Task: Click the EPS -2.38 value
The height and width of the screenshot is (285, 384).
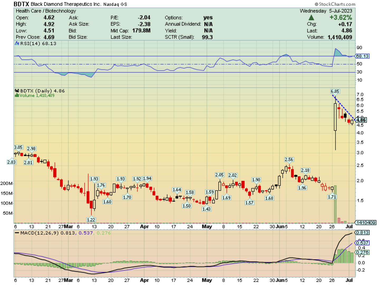Action: coord(144,24)
